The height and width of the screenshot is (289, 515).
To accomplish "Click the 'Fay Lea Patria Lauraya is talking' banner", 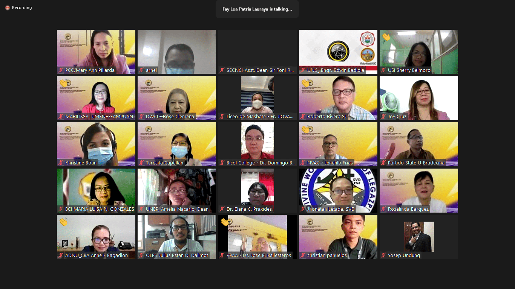I will tap(257, 9).
